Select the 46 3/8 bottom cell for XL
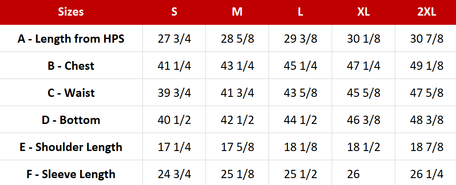Viewport: 456px width, 185px height. pyautogui.click(x=363, y=120)
